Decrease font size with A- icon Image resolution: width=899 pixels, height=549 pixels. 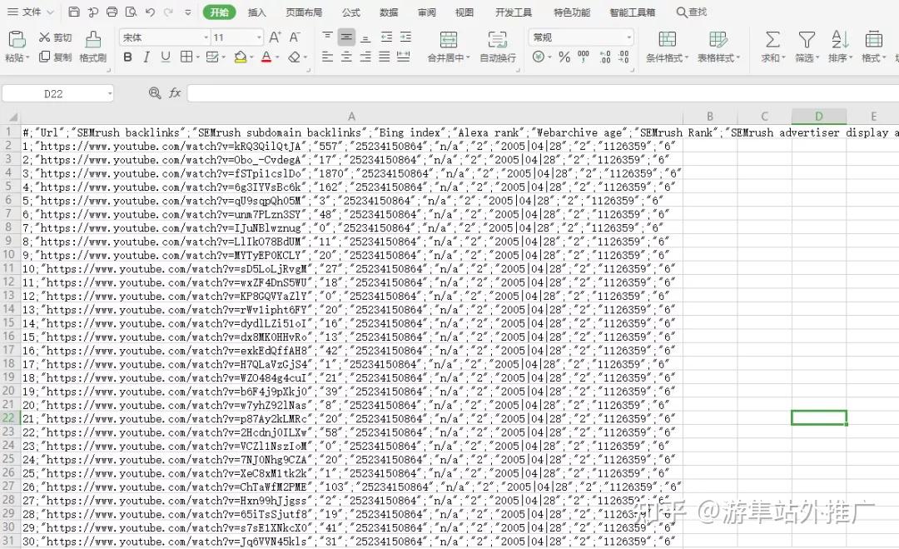pyautogui.click(x=295, y=37)
